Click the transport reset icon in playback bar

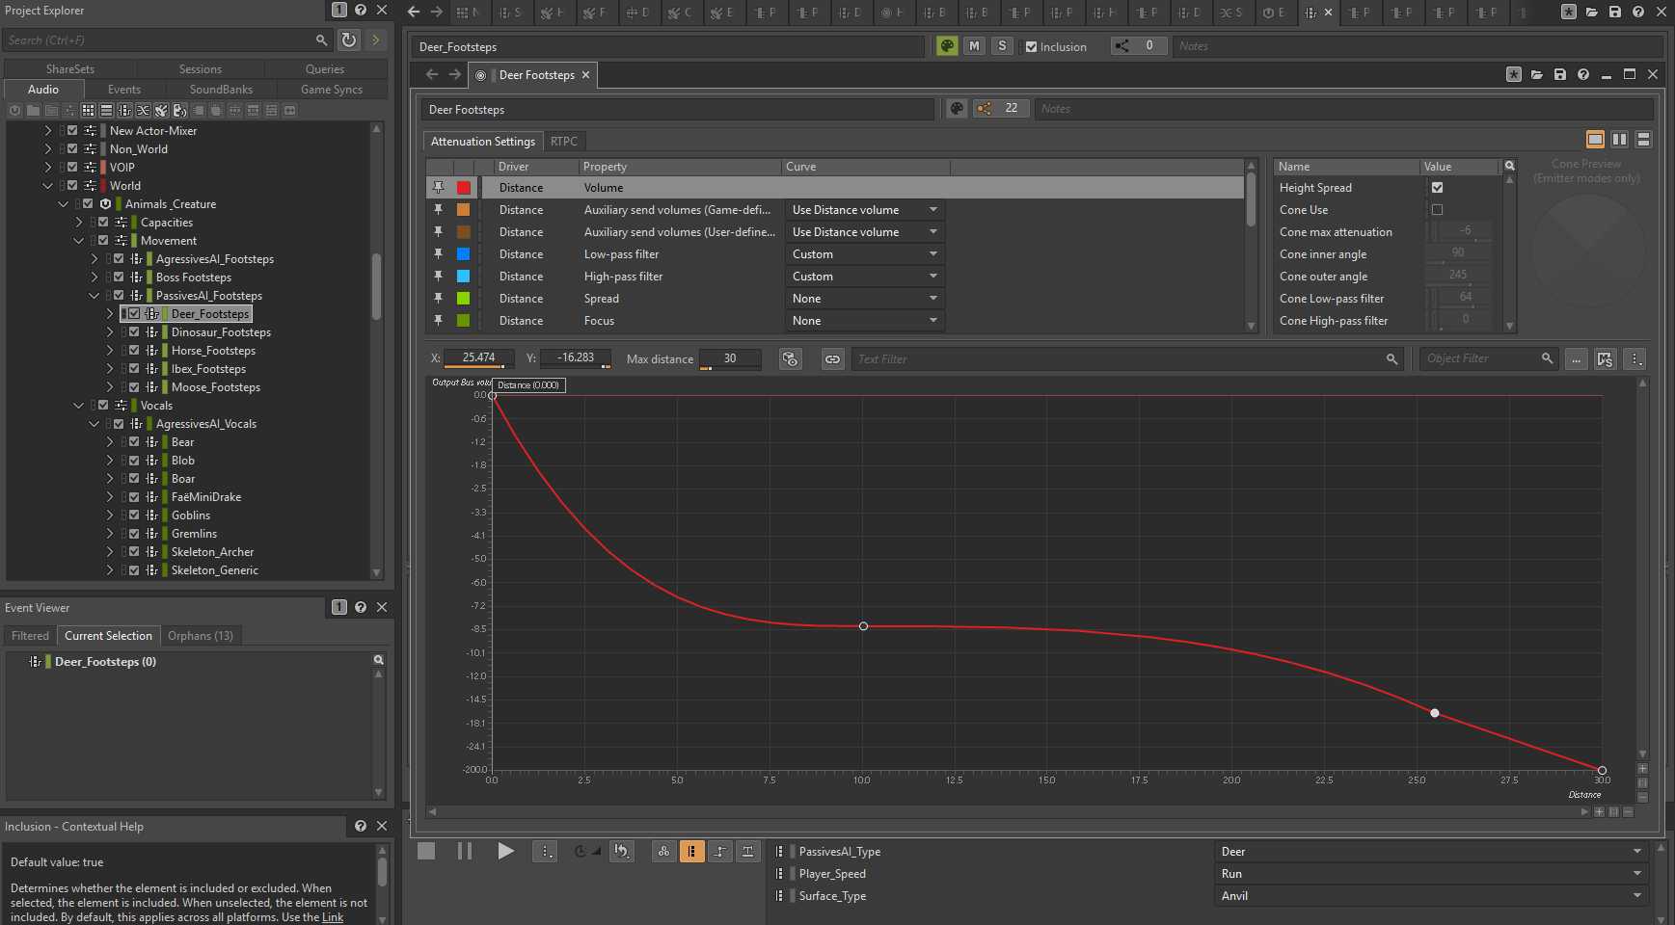click(621, 851)
